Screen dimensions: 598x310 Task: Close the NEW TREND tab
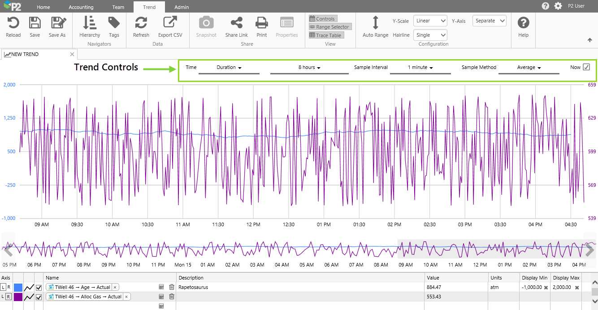coord(72,54)
